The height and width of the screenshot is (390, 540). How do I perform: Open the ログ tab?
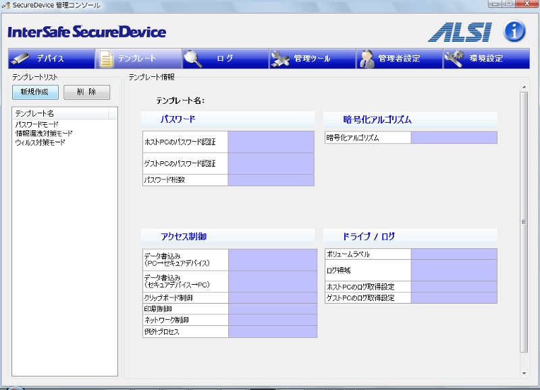225,59
